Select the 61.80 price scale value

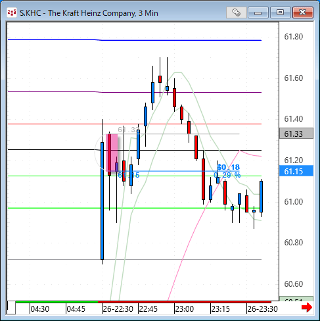(293, 37)
